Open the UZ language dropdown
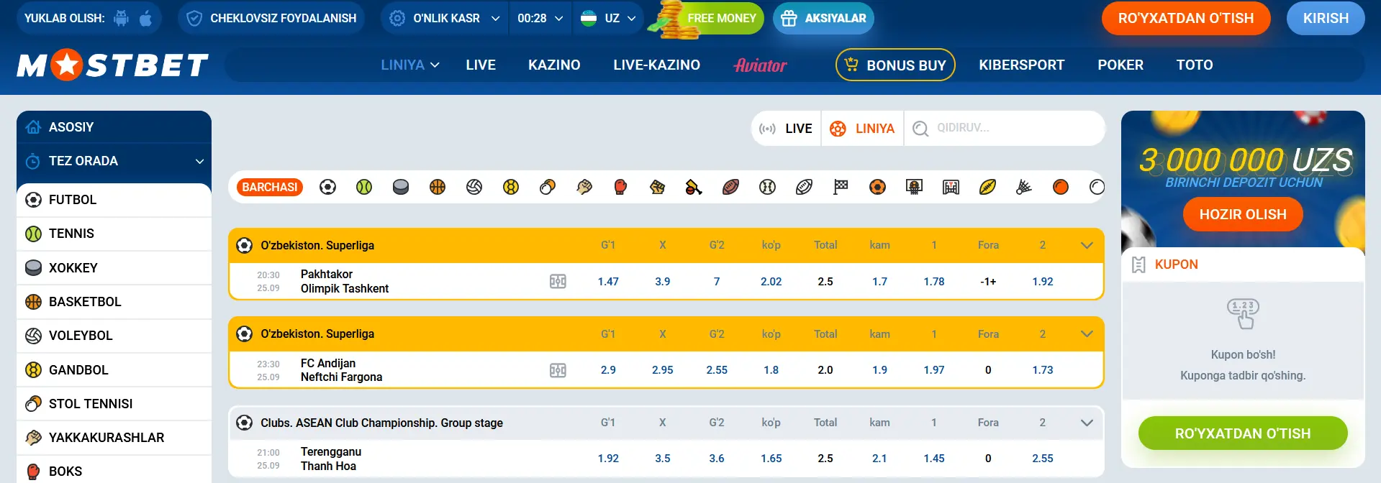 [x=608, y=18]
